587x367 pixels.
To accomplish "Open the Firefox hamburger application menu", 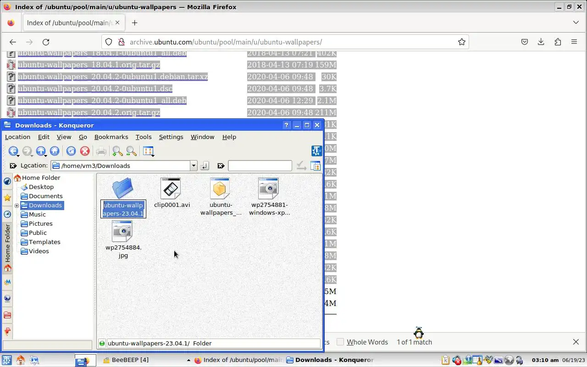I will click(x=574, y=42).
